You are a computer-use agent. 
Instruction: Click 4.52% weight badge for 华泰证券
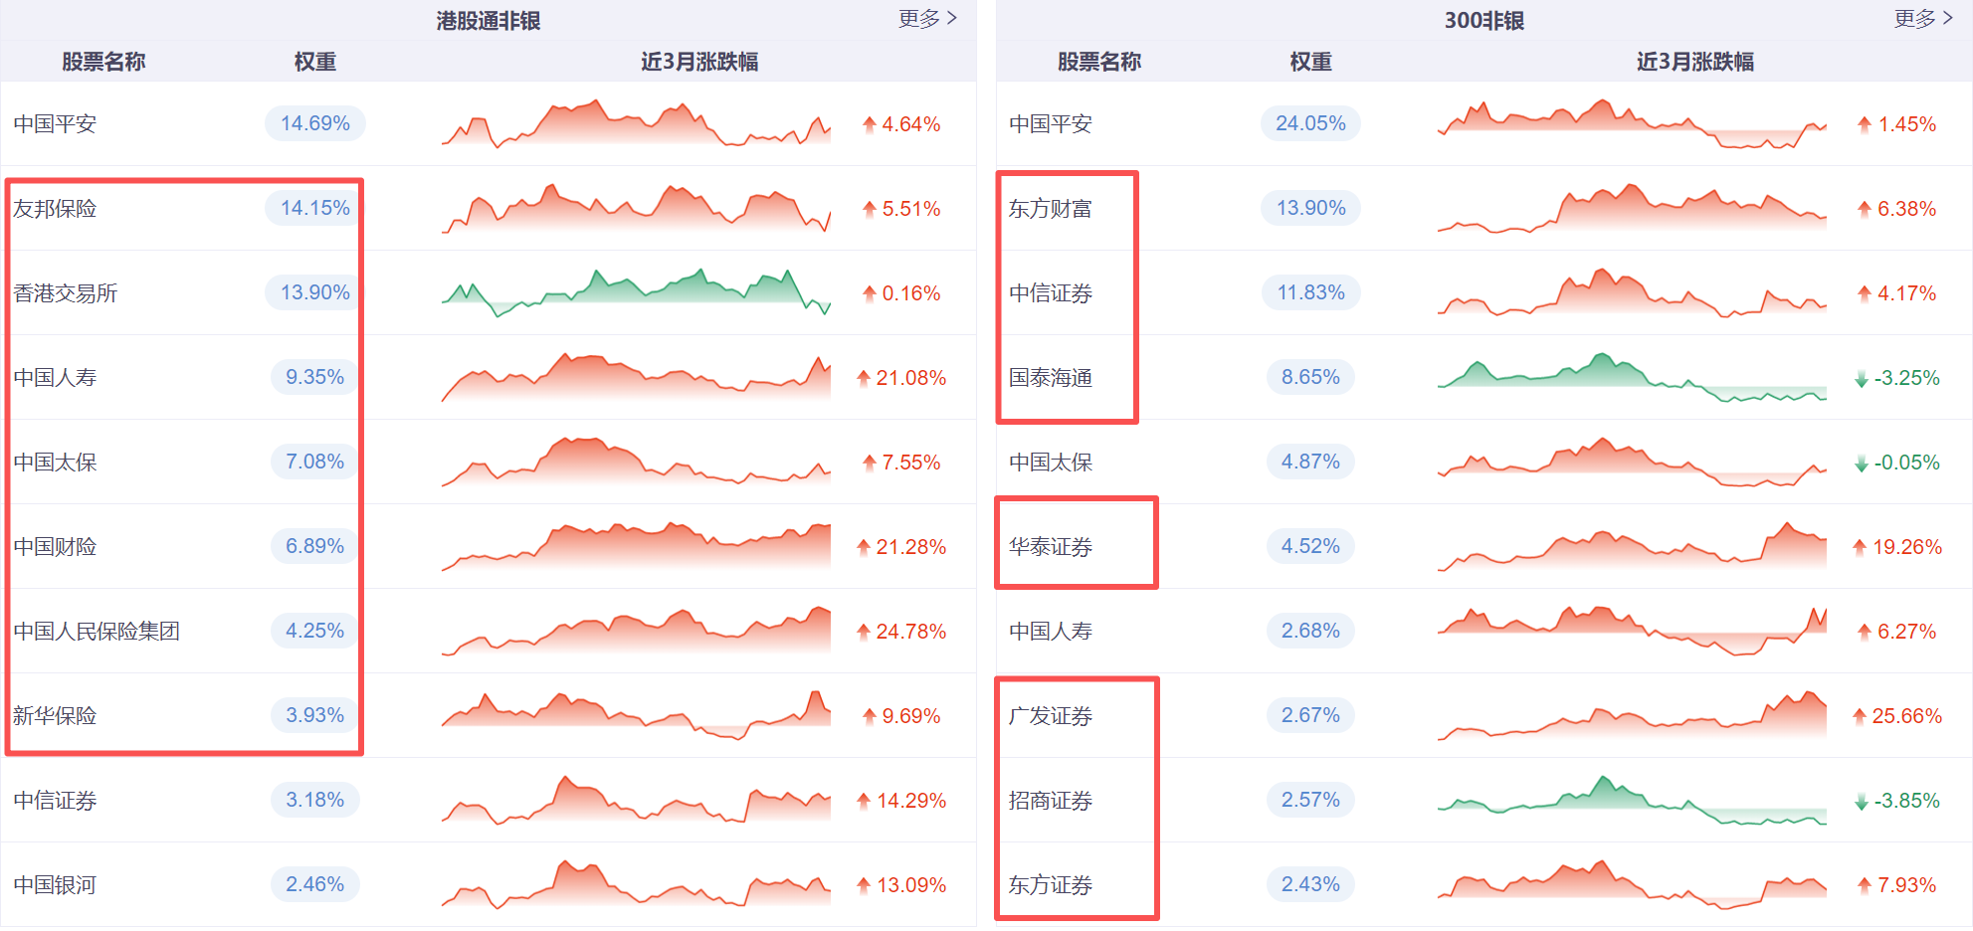pos(1311,546)
